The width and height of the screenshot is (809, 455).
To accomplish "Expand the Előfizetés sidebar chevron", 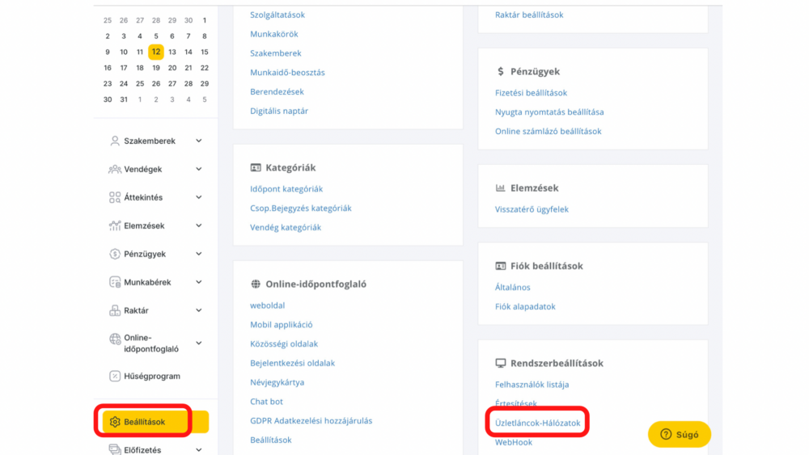I will [x=199, y=450].
